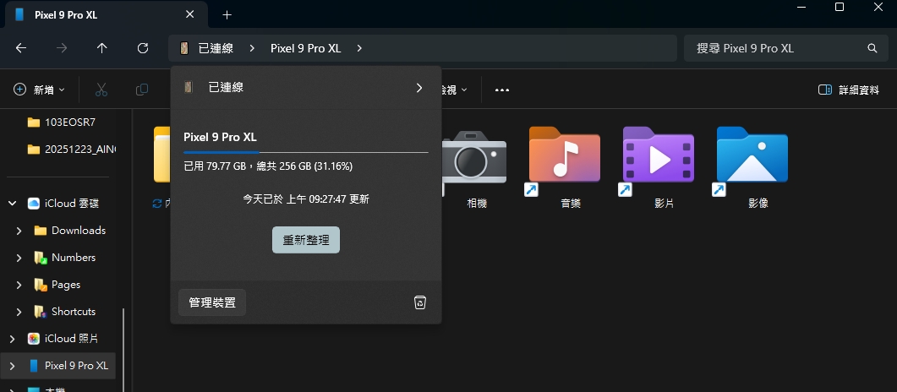
Task: Expand the Pages tree node
Action: [x=19, y=285]
